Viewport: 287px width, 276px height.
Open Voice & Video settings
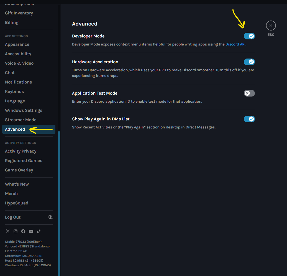tap(19, 63)
